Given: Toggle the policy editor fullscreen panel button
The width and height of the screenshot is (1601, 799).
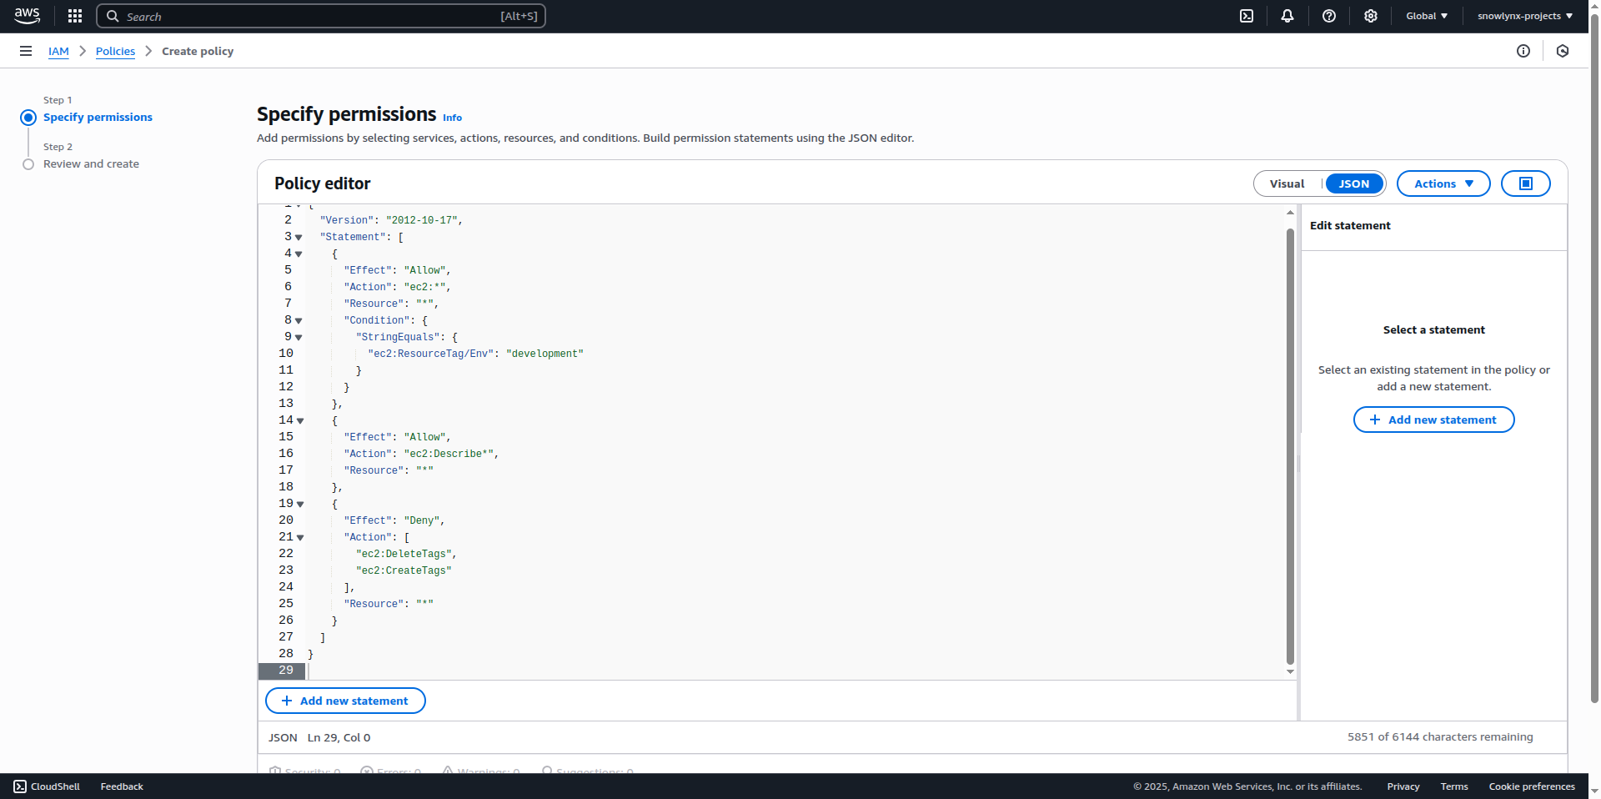Looking at the screenshot, I should tap(1525, 183).
